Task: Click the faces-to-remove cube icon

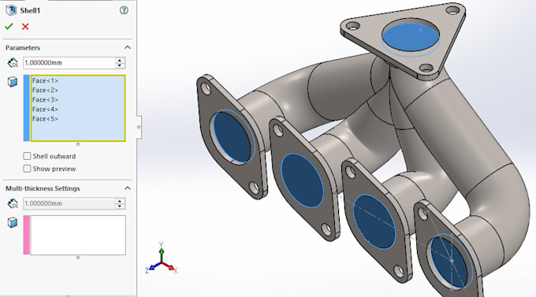Action: pos(13,82)
